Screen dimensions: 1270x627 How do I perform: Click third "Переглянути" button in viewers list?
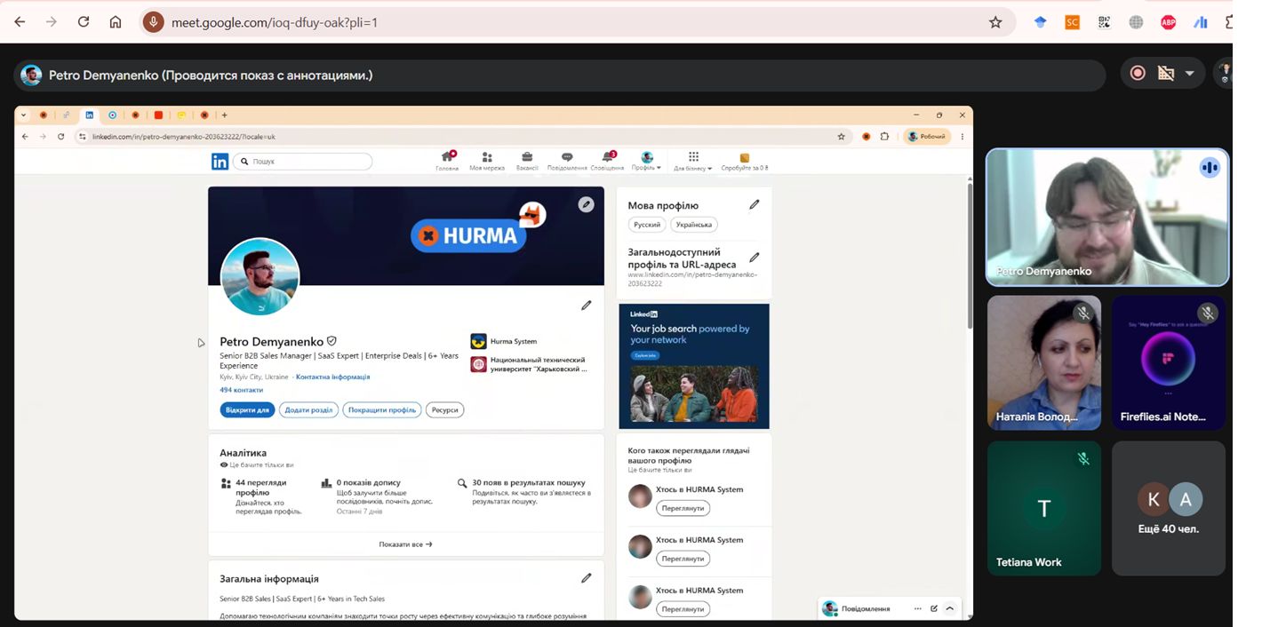[x=683, y=609]
